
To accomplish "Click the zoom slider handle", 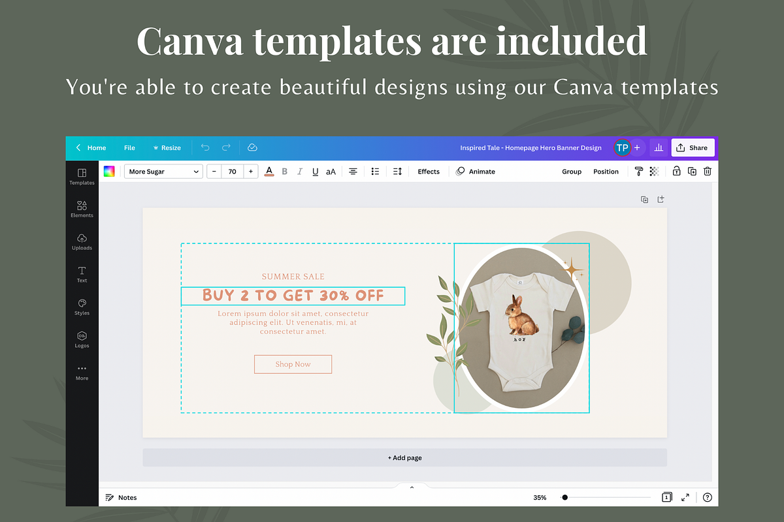I will [564, 497].
